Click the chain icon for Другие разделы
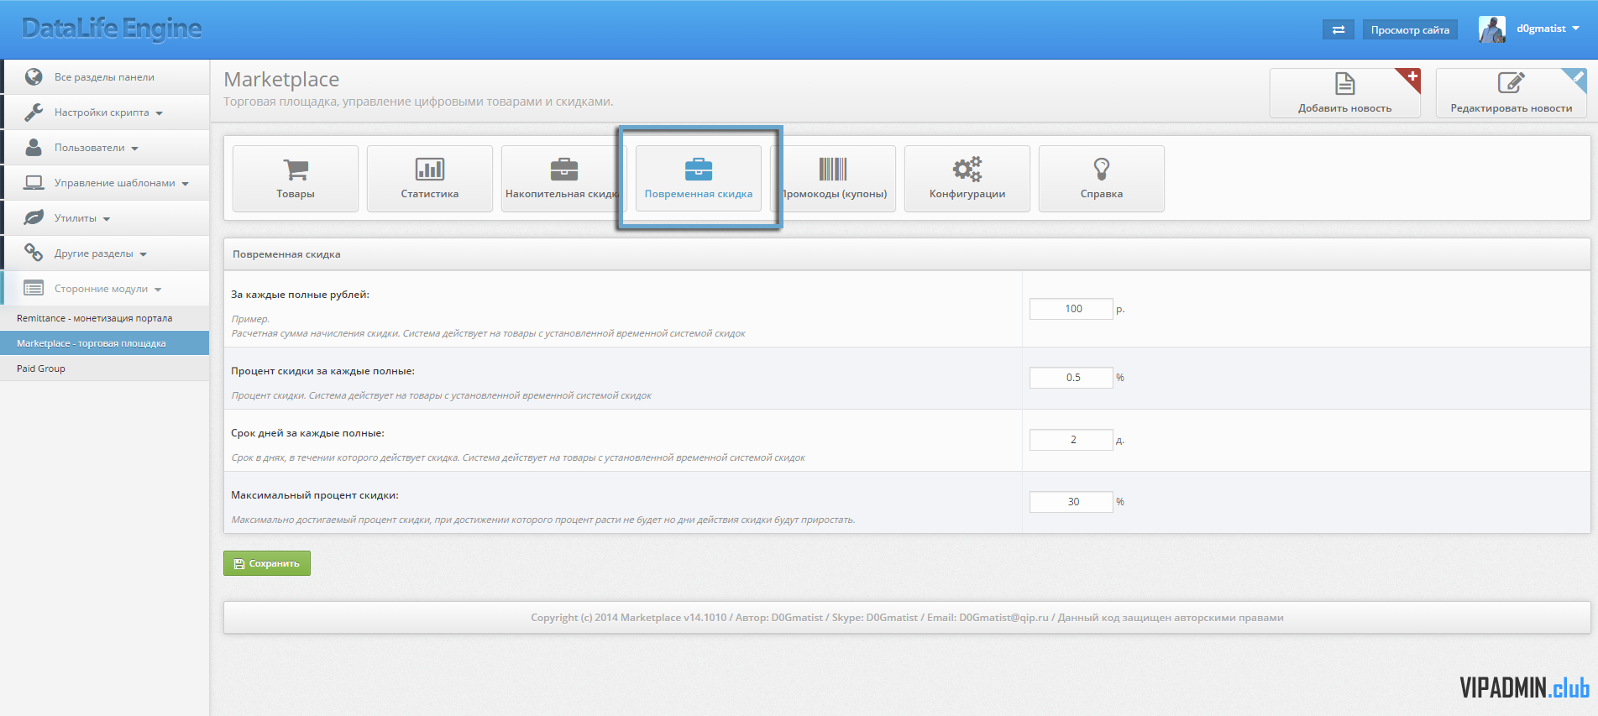 coord(34,253)
